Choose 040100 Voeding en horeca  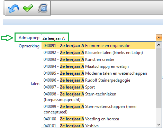point(98,119)
